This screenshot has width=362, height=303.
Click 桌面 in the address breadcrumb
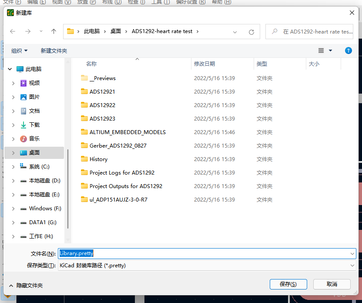(x=116, y=31)
